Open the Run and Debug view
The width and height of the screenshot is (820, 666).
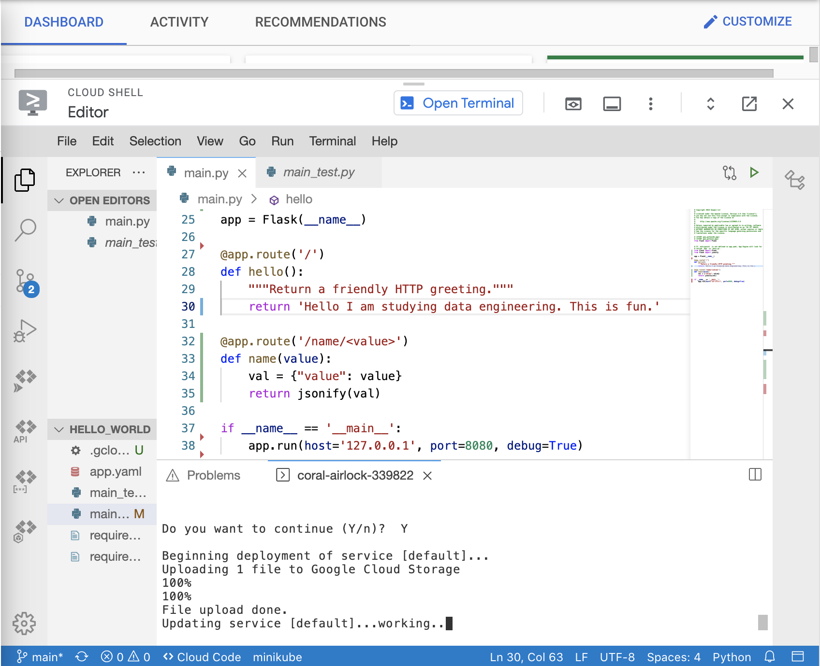click(25, 331)
